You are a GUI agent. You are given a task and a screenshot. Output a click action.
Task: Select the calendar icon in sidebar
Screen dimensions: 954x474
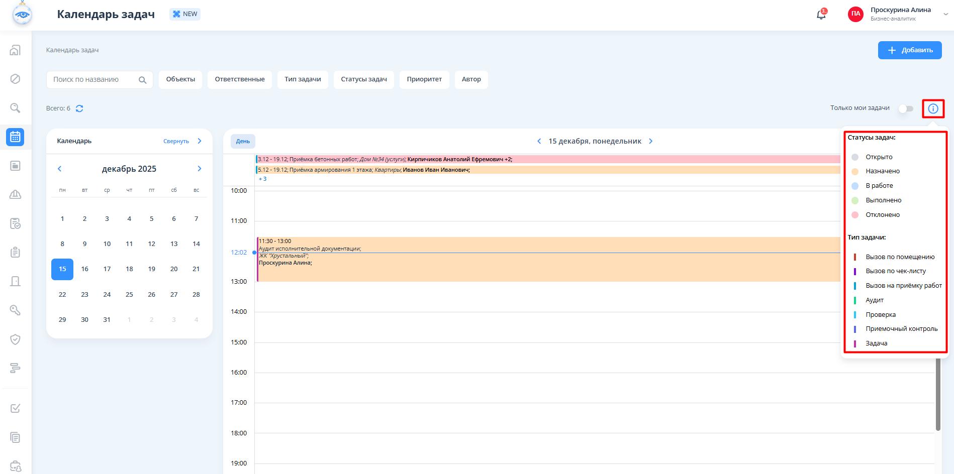click(16, 137)
